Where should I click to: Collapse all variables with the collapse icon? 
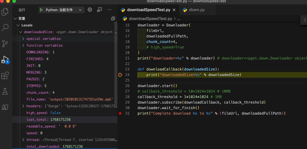pos(113,18)
